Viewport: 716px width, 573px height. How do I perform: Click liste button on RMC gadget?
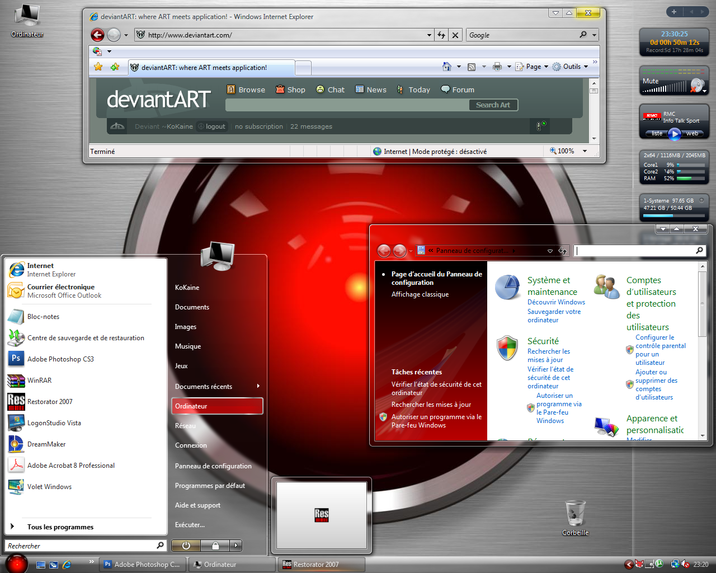tap(657, 133)
